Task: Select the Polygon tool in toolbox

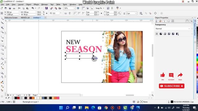Action: [x=2, y=53]
